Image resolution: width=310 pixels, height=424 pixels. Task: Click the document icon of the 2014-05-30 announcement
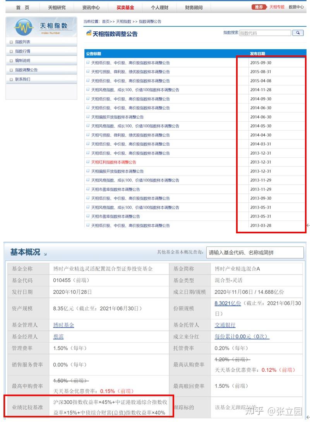88,126
